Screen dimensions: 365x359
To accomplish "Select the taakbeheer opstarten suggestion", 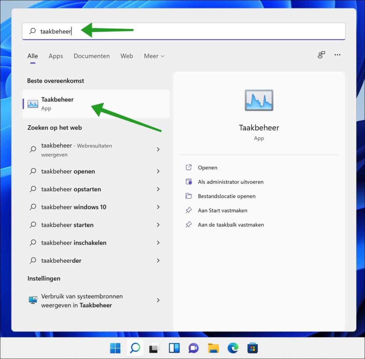I will click(x=96, y=189).
